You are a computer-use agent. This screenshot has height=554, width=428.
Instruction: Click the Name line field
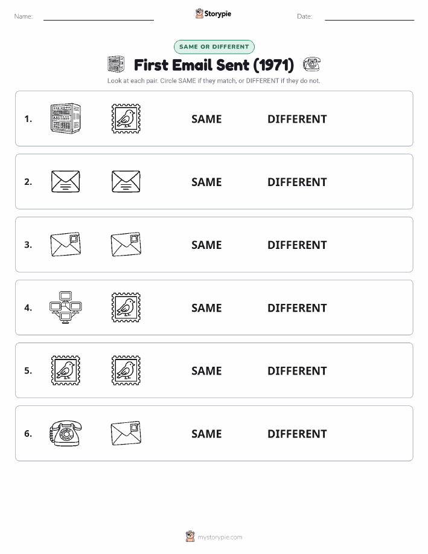coord(98,17)
